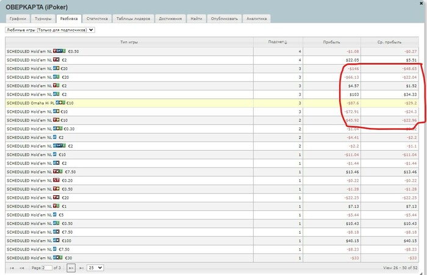Click the $5.51 average profit value
Screen dimensions: 427x275
pos(411,60)
